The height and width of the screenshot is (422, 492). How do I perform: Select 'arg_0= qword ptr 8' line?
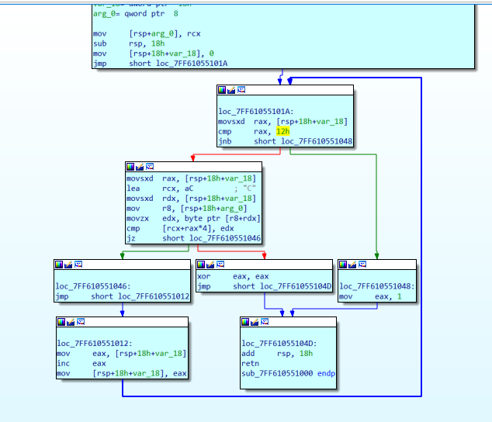pyautogui.click(x=136, y=14)
